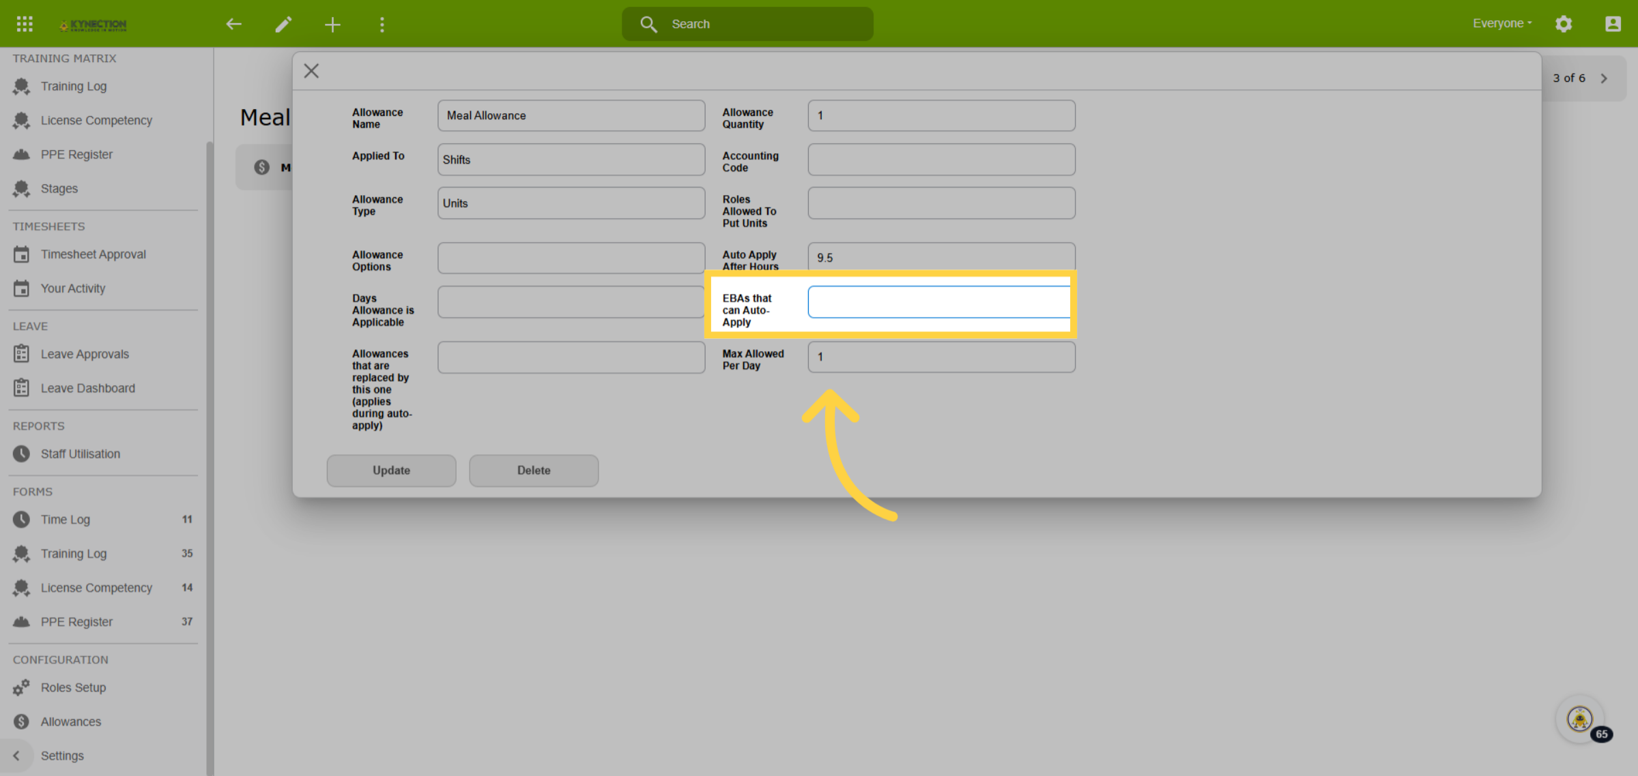Click the Staff Utilisation clock icon
Screen dimensions: 1638x776
[21, 454]
